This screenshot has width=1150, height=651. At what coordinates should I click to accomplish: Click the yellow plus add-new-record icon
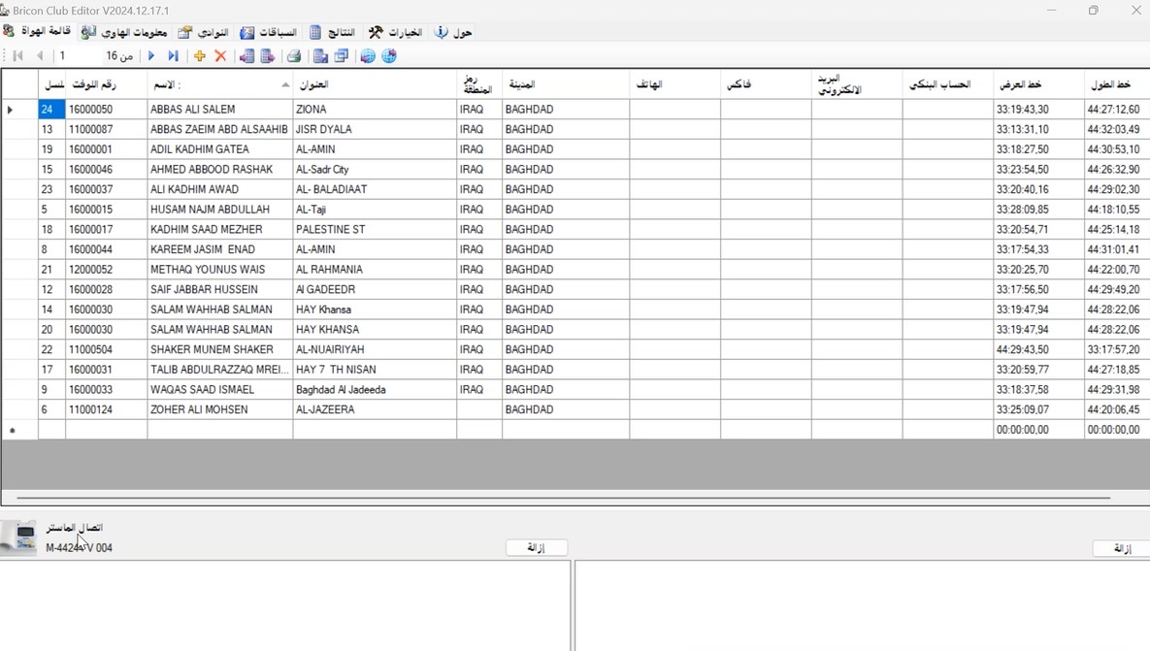click(x=200, y=56)
